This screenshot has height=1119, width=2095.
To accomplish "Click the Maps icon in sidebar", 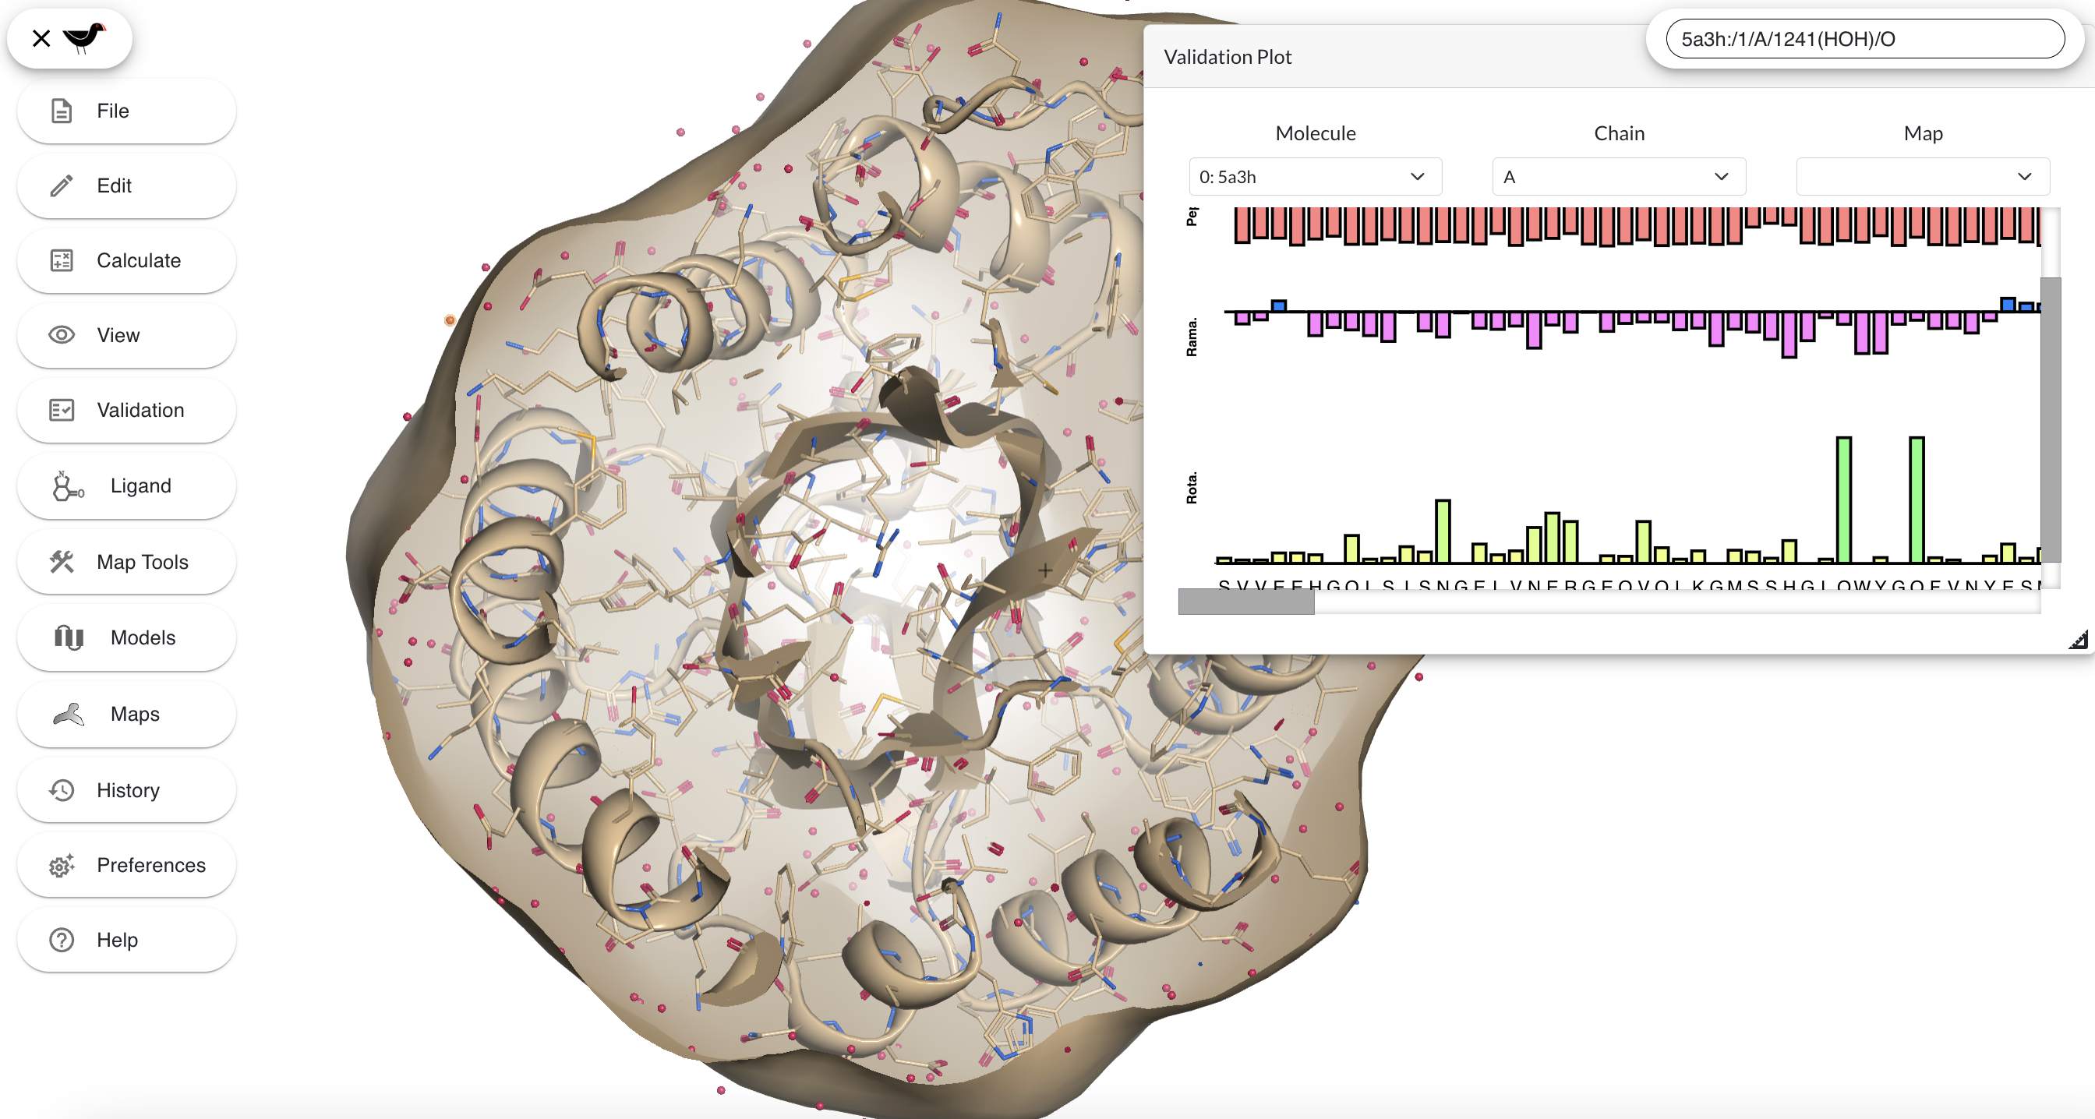I will pos(69,714).
